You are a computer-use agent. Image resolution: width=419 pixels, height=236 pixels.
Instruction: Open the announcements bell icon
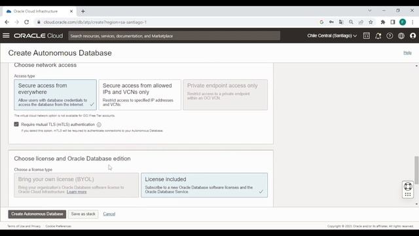pos(378,35)
